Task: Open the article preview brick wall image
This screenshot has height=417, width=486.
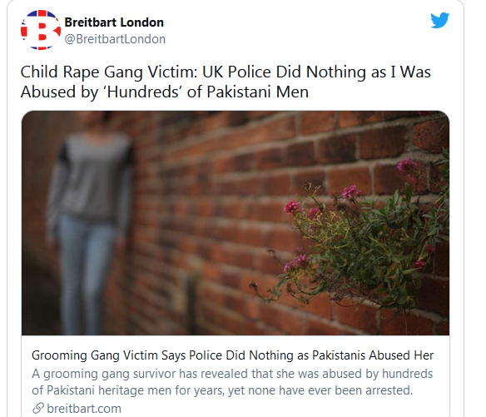Action: tap(236, 222)
